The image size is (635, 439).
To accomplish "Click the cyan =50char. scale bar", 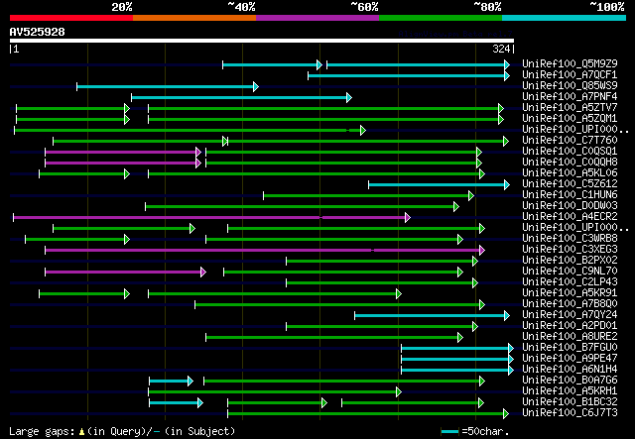I will tap(449, 431).
